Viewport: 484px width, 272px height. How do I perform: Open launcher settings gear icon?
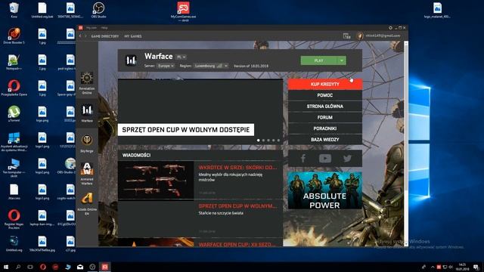(x=390, y=28)
